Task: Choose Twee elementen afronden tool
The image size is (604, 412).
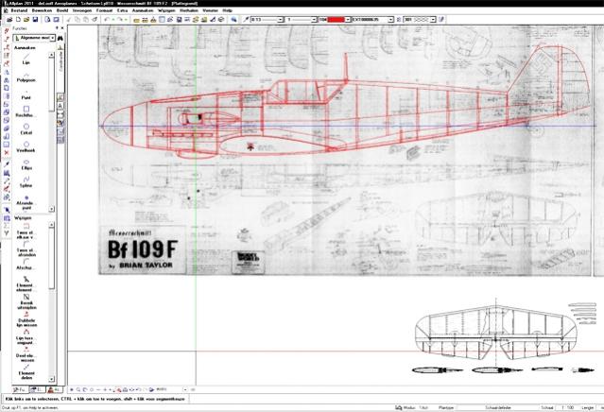Action: point(26,249)
